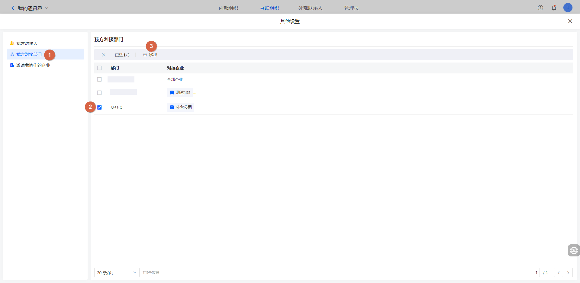Click the 测试133 enterprise tag
580x283 pixels.
[x=180, y=92]
